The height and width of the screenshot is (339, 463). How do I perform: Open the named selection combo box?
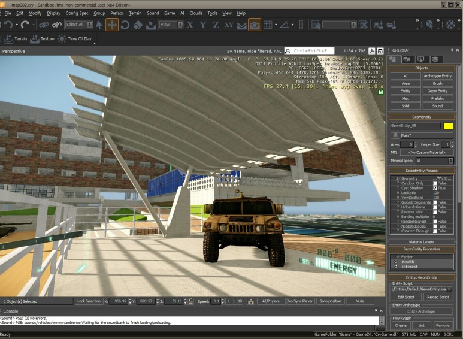(x=339, y=25)
